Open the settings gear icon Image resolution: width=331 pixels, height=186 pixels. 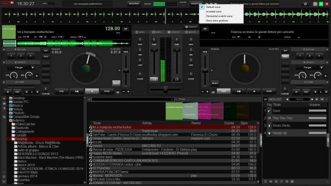306,3
